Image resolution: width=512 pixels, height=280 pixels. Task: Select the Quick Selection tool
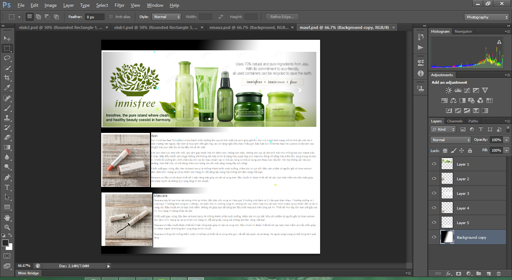click(x=7, y=68)
